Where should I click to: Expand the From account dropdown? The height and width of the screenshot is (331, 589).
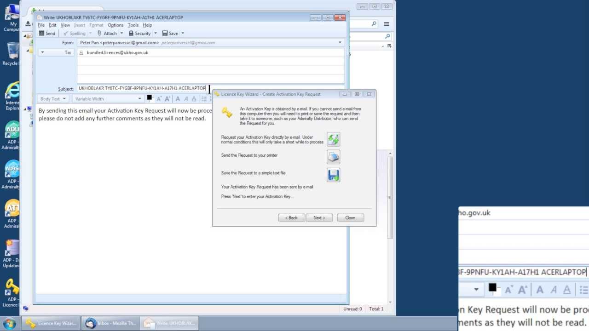coord(340,42)
